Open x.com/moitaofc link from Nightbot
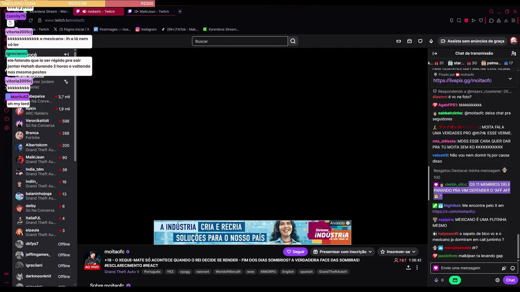The width and height of the screenshot is (520, 292). (x=454, y=211)
